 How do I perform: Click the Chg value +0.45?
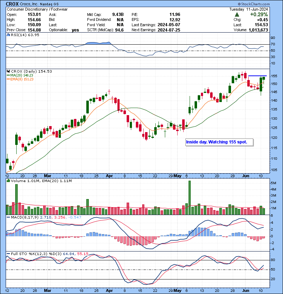click(x=262, y=20)
